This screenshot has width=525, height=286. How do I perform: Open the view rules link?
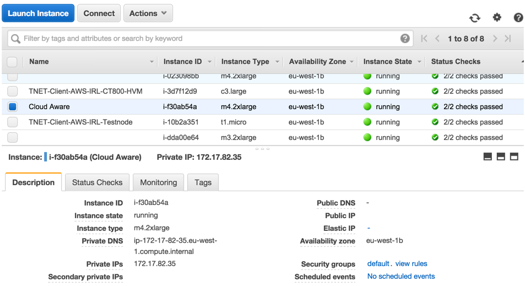click(x=411, y=264)
